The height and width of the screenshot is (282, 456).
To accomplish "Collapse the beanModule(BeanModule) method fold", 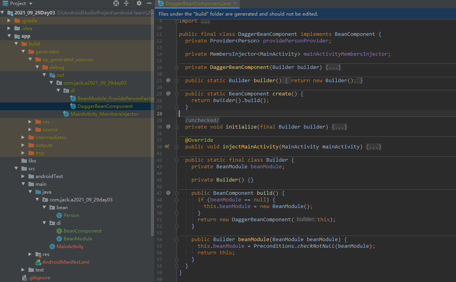I will coord(177,240).
